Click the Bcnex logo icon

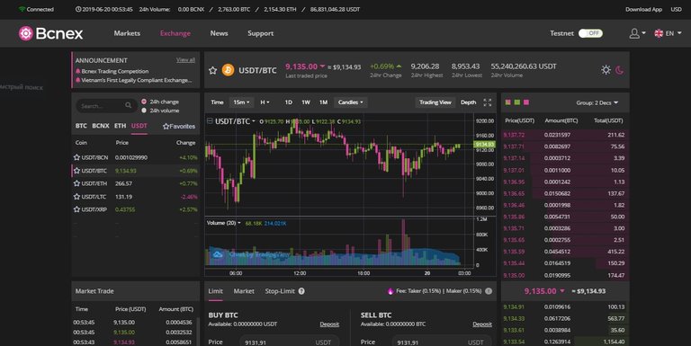tap(25, 33)
